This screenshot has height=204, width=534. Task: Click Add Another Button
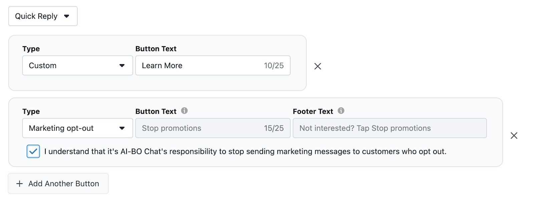tap(58, 183)
